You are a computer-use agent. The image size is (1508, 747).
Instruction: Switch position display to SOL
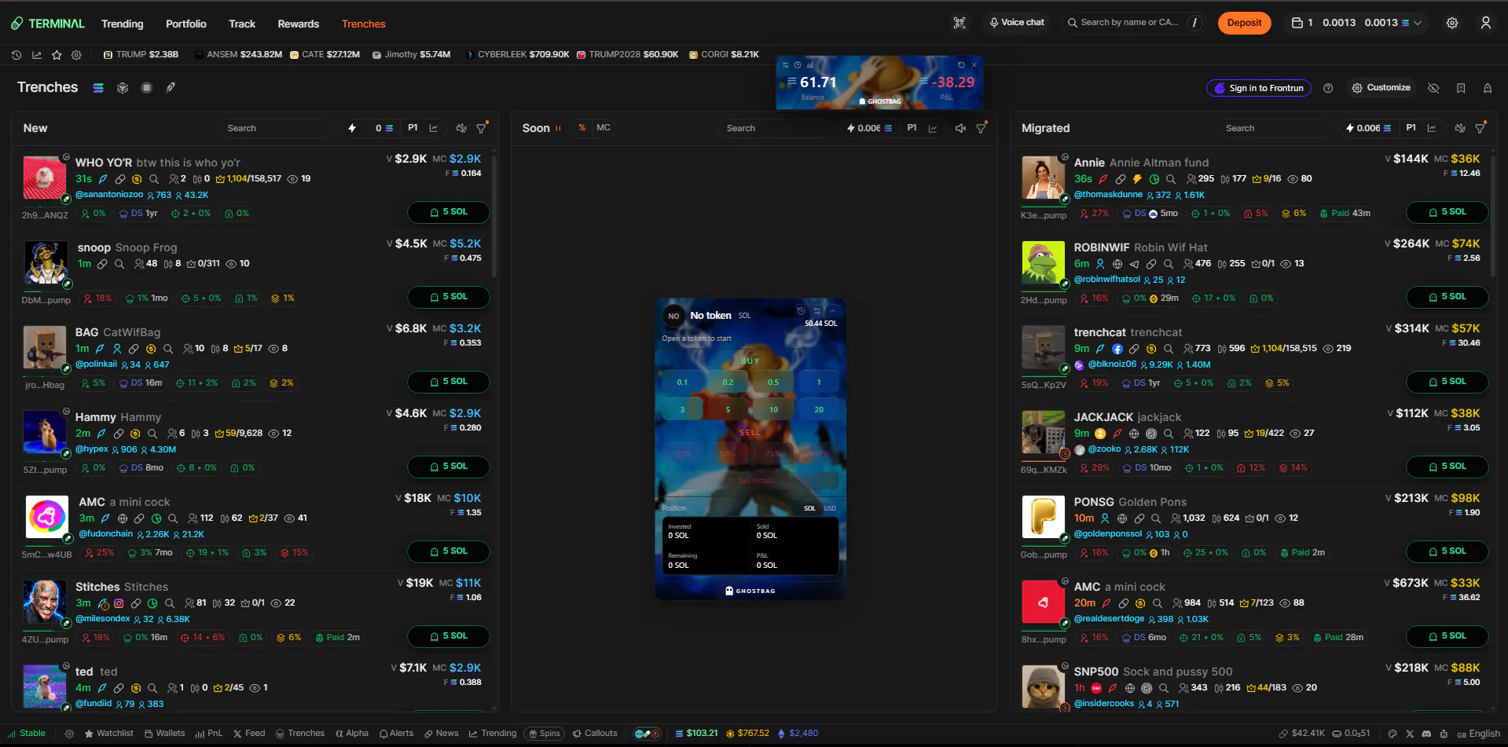pos(809,508)
